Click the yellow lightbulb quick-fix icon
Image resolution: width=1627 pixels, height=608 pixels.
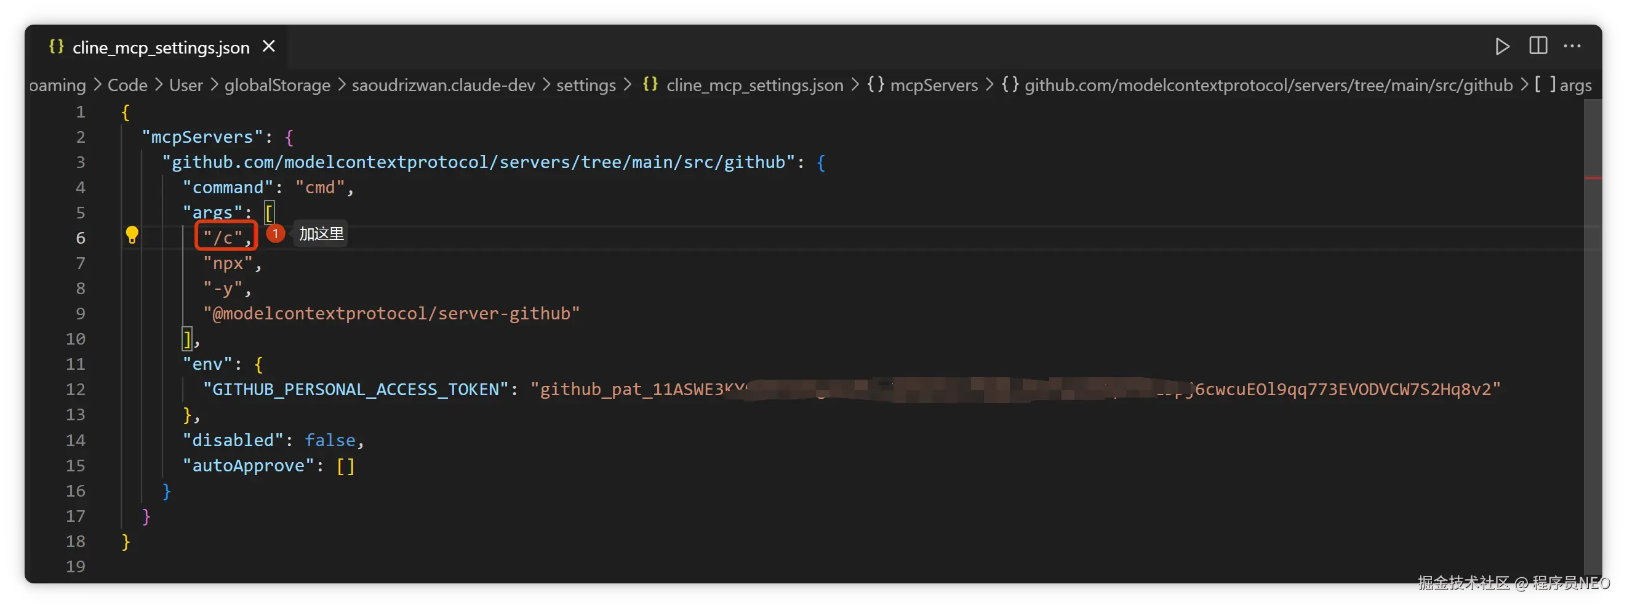[x=131, y=235]
